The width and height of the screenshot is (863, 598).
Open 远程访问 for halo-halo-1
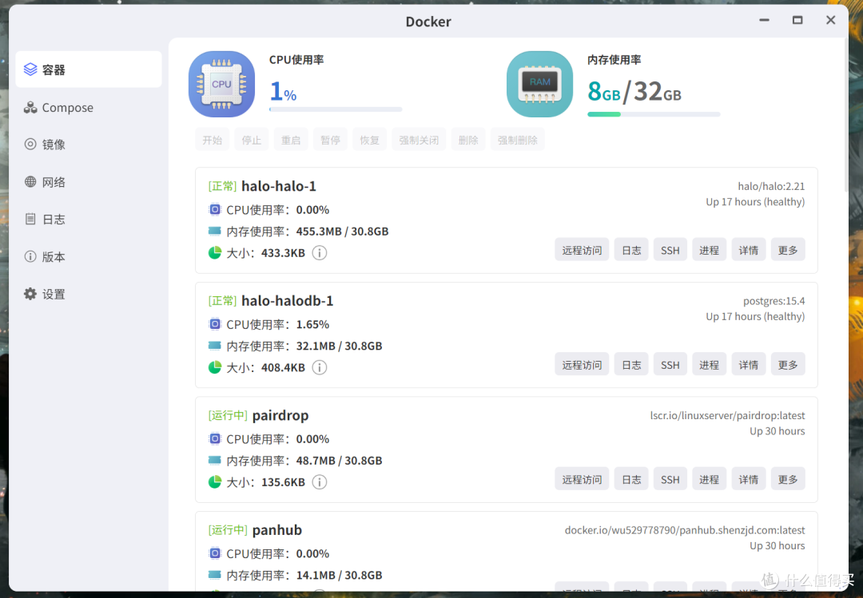(x=582, y=250)
